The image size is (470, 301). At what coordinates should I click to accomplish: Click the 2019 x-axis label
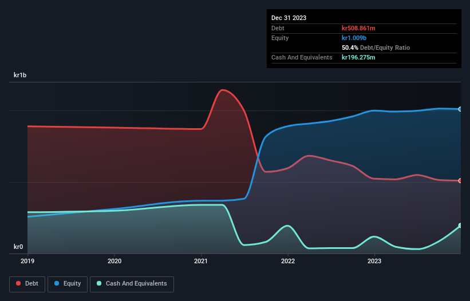coord(27,261)
